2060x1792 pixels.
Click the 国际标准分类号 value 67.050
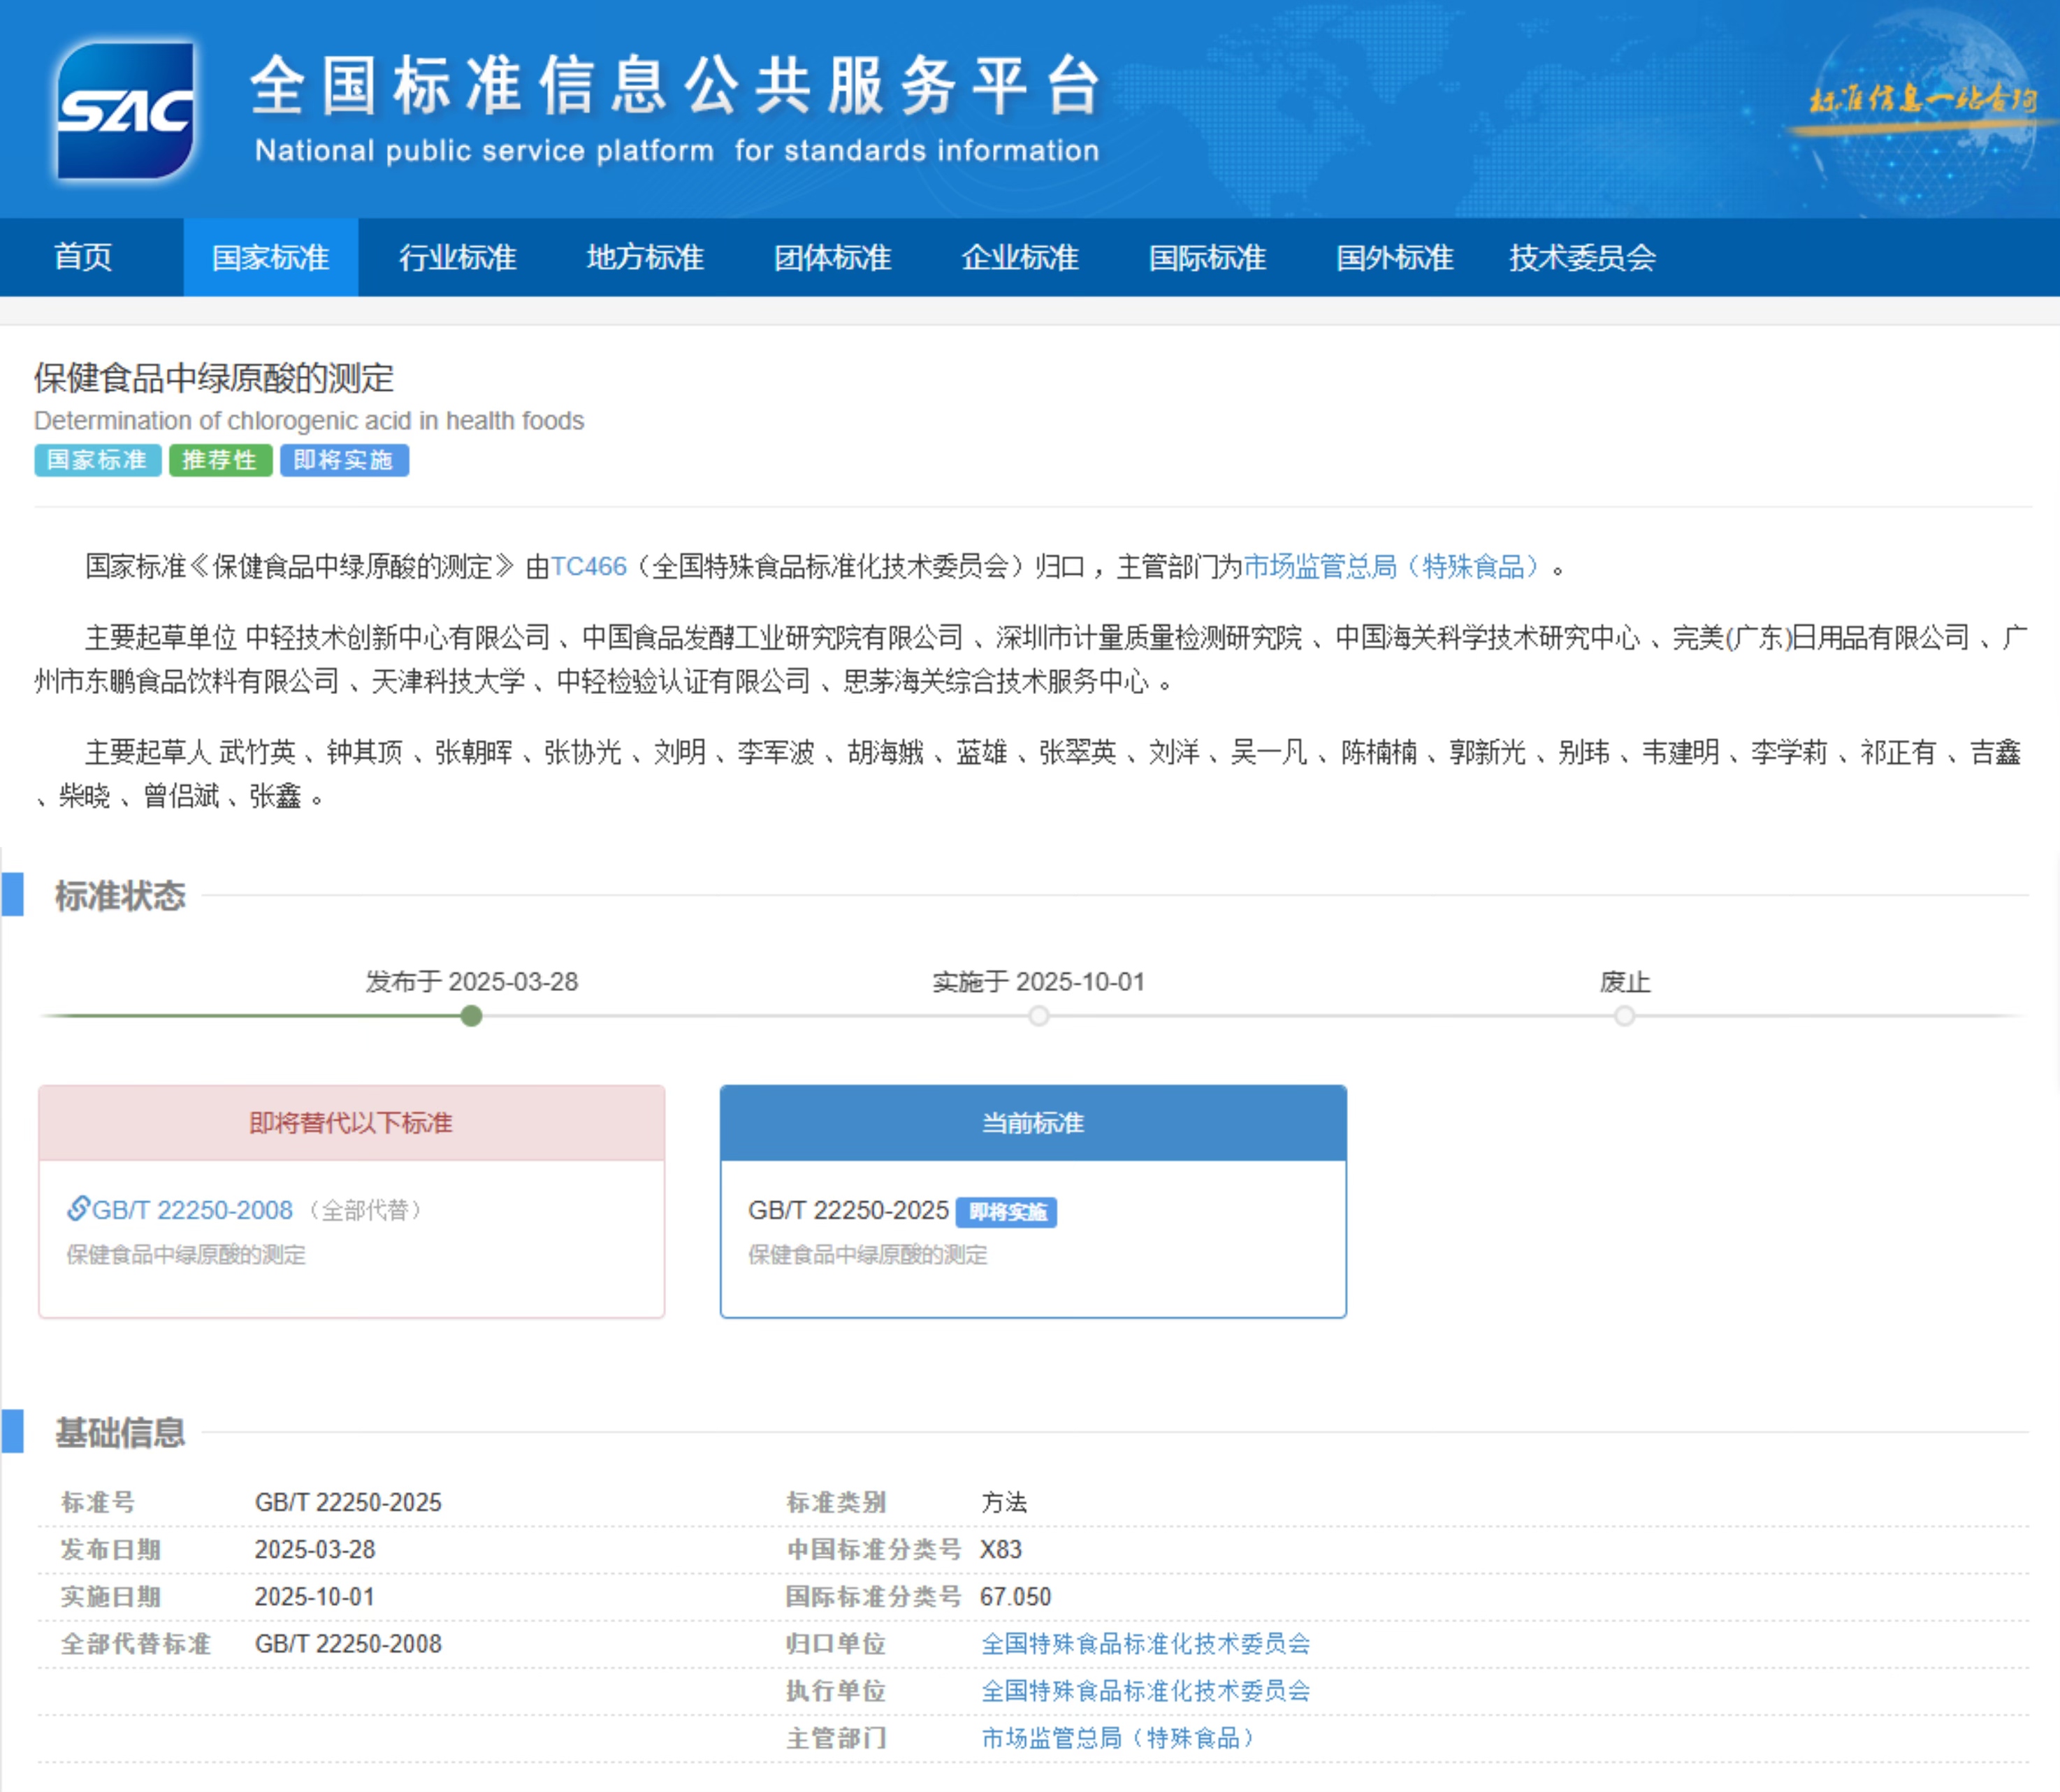(x=1016, y=1596)
